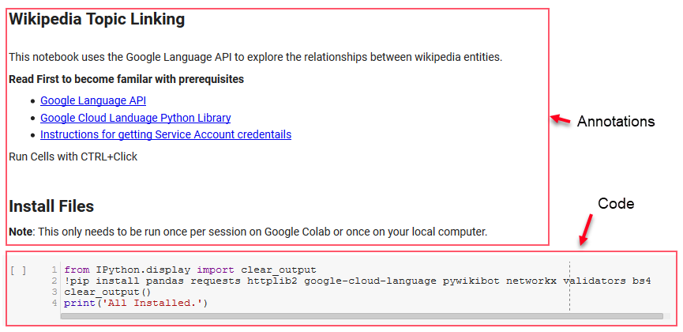Place cursor on the print('All Installed.') line

(135, 304)
